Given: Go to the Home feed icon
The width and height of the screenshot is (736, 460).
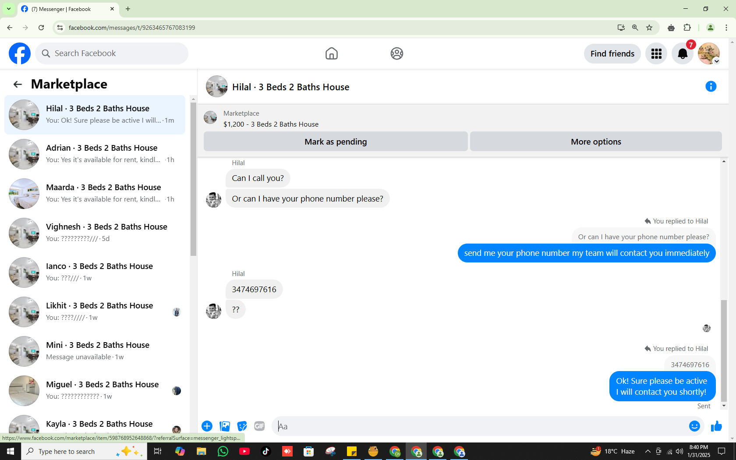Looking at the screenshot, I should tap(332, 53).
